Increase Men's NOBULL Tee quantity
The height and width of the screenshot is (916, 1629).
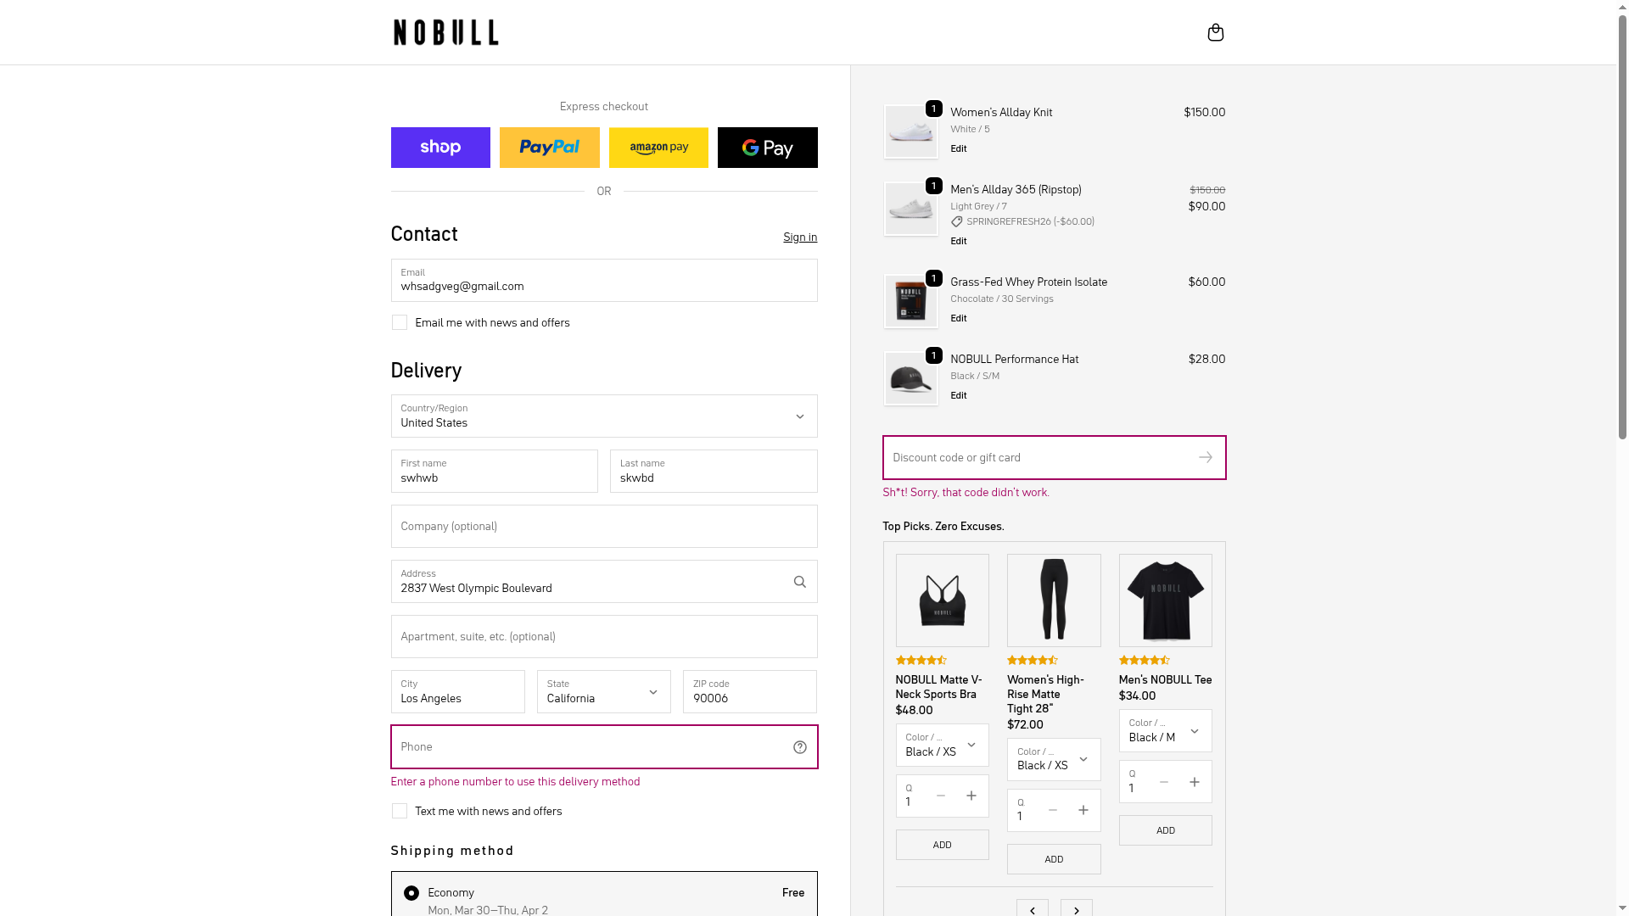pyautogui.click(x=1194, y=782)
